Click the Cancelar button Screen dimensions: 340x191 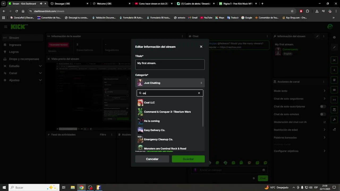click(152, 159)
